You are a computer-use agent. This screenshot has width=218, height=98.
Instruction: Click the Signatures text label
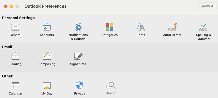78,64
